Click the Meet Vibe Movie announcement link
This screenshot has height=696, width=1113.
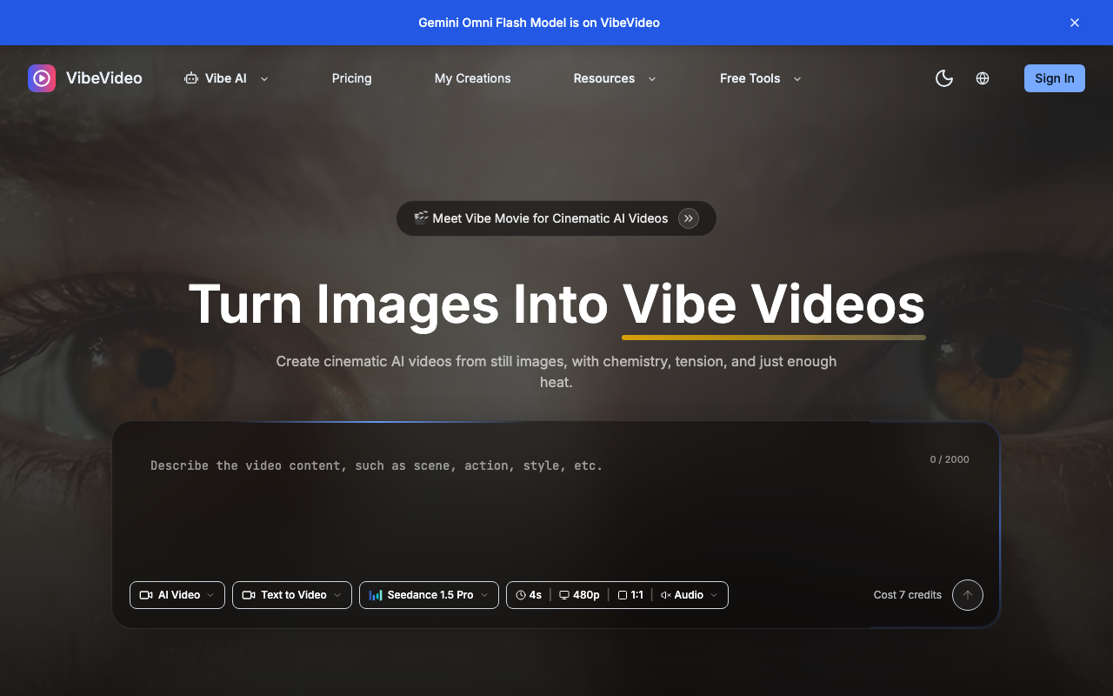[556, 218]
